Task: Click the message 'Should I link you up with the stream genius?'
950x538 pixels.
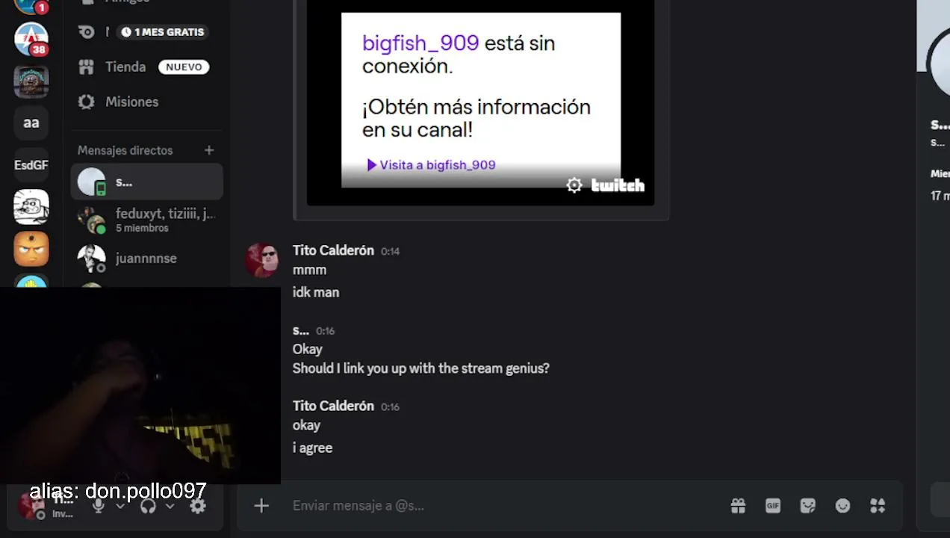Action: [x=421, y=368]
